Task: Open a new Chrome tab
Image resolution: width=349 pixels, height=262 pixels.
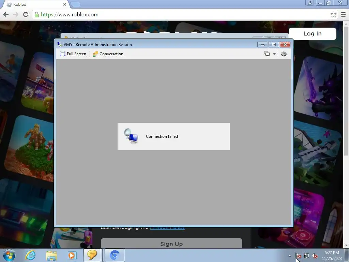Action: tap(76, 4)
